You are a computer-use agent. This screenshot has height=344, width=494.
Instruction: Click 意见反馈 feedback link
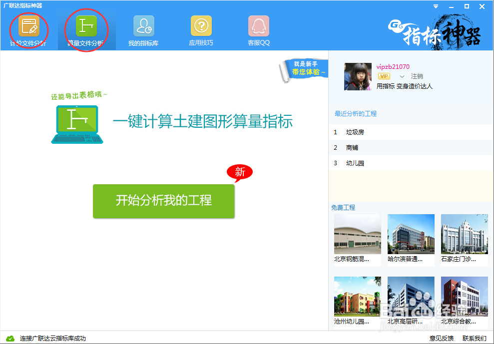coord(442,339)
